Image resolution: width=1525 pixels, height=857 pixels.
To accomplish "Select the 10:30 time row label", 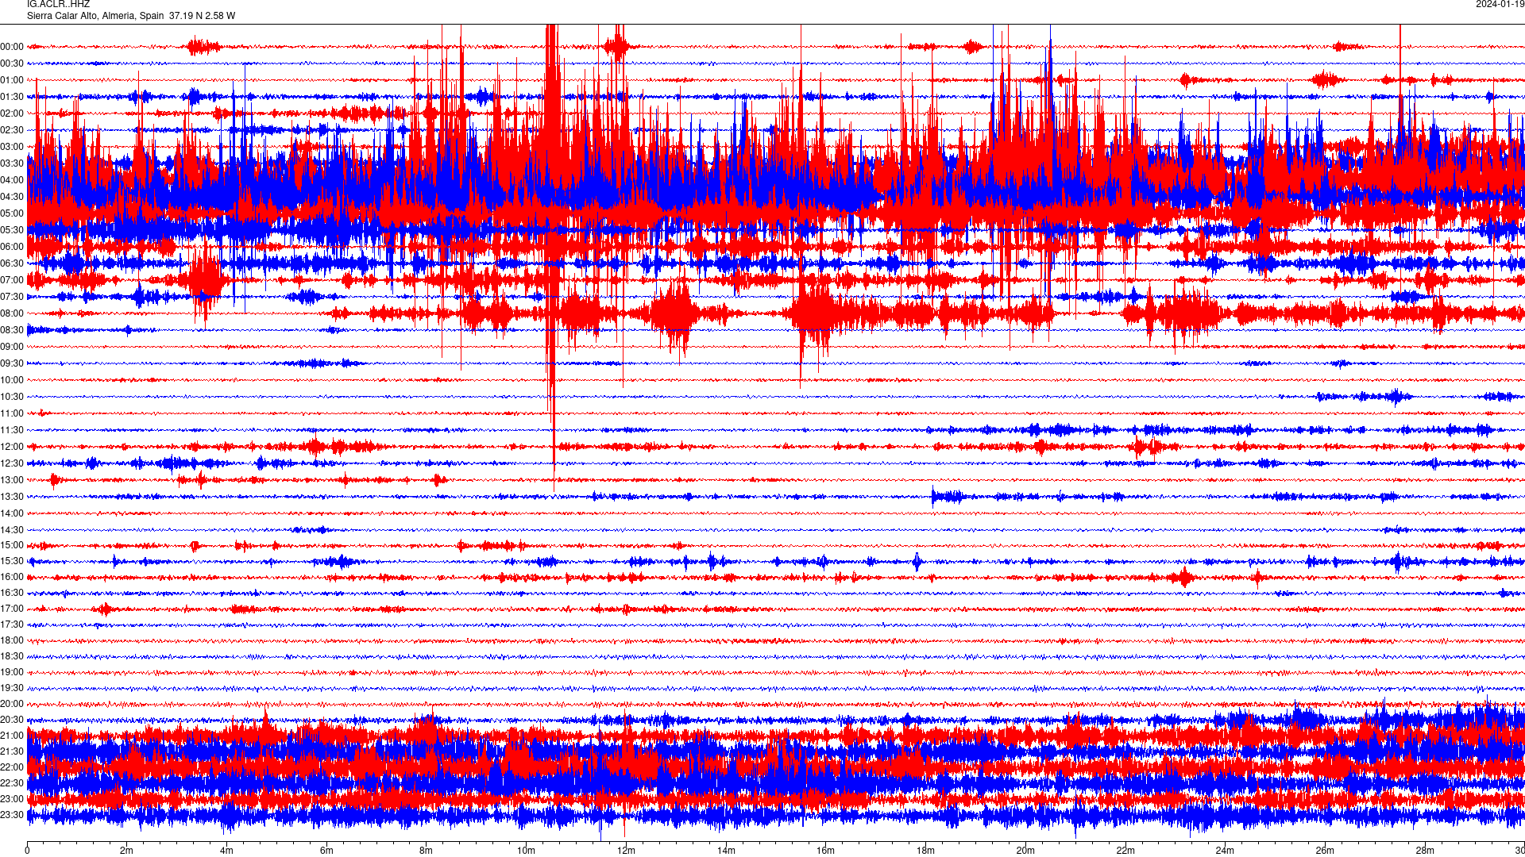I will tap(12, 397).
